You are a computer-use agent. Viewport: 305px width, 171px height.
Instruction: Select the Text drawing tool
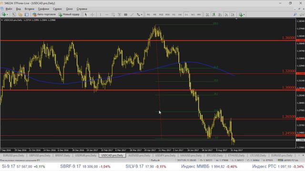coord(119,15)
